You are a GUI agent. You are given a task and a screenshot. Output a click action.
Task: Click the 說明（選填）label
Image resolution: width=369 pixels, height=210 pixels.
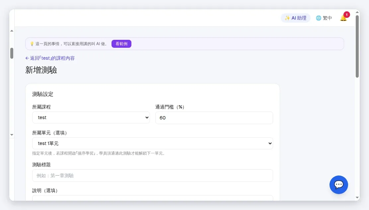tap(45, 190)
